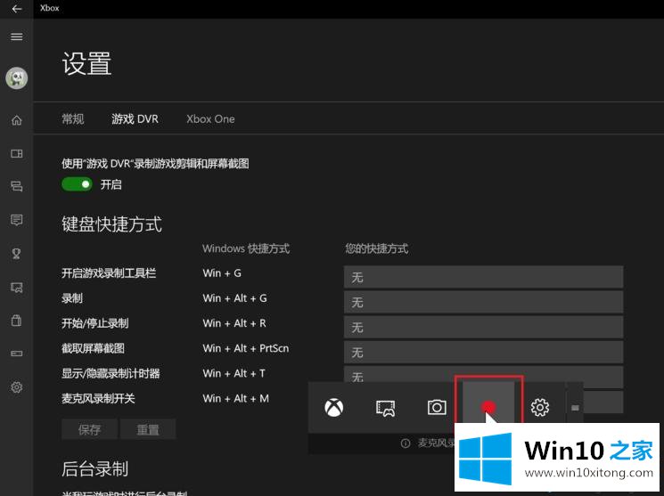The height and width of the screenshot is (496, 664).
Task: Start recording with the red dot button
Action: 488,407
